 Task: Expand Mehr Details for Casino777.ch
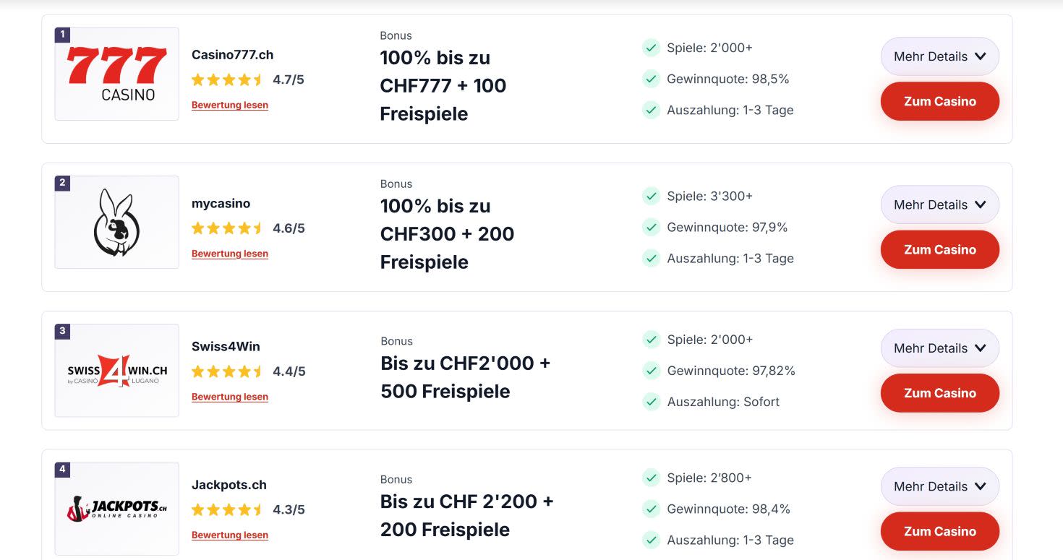tap(939, 56)
